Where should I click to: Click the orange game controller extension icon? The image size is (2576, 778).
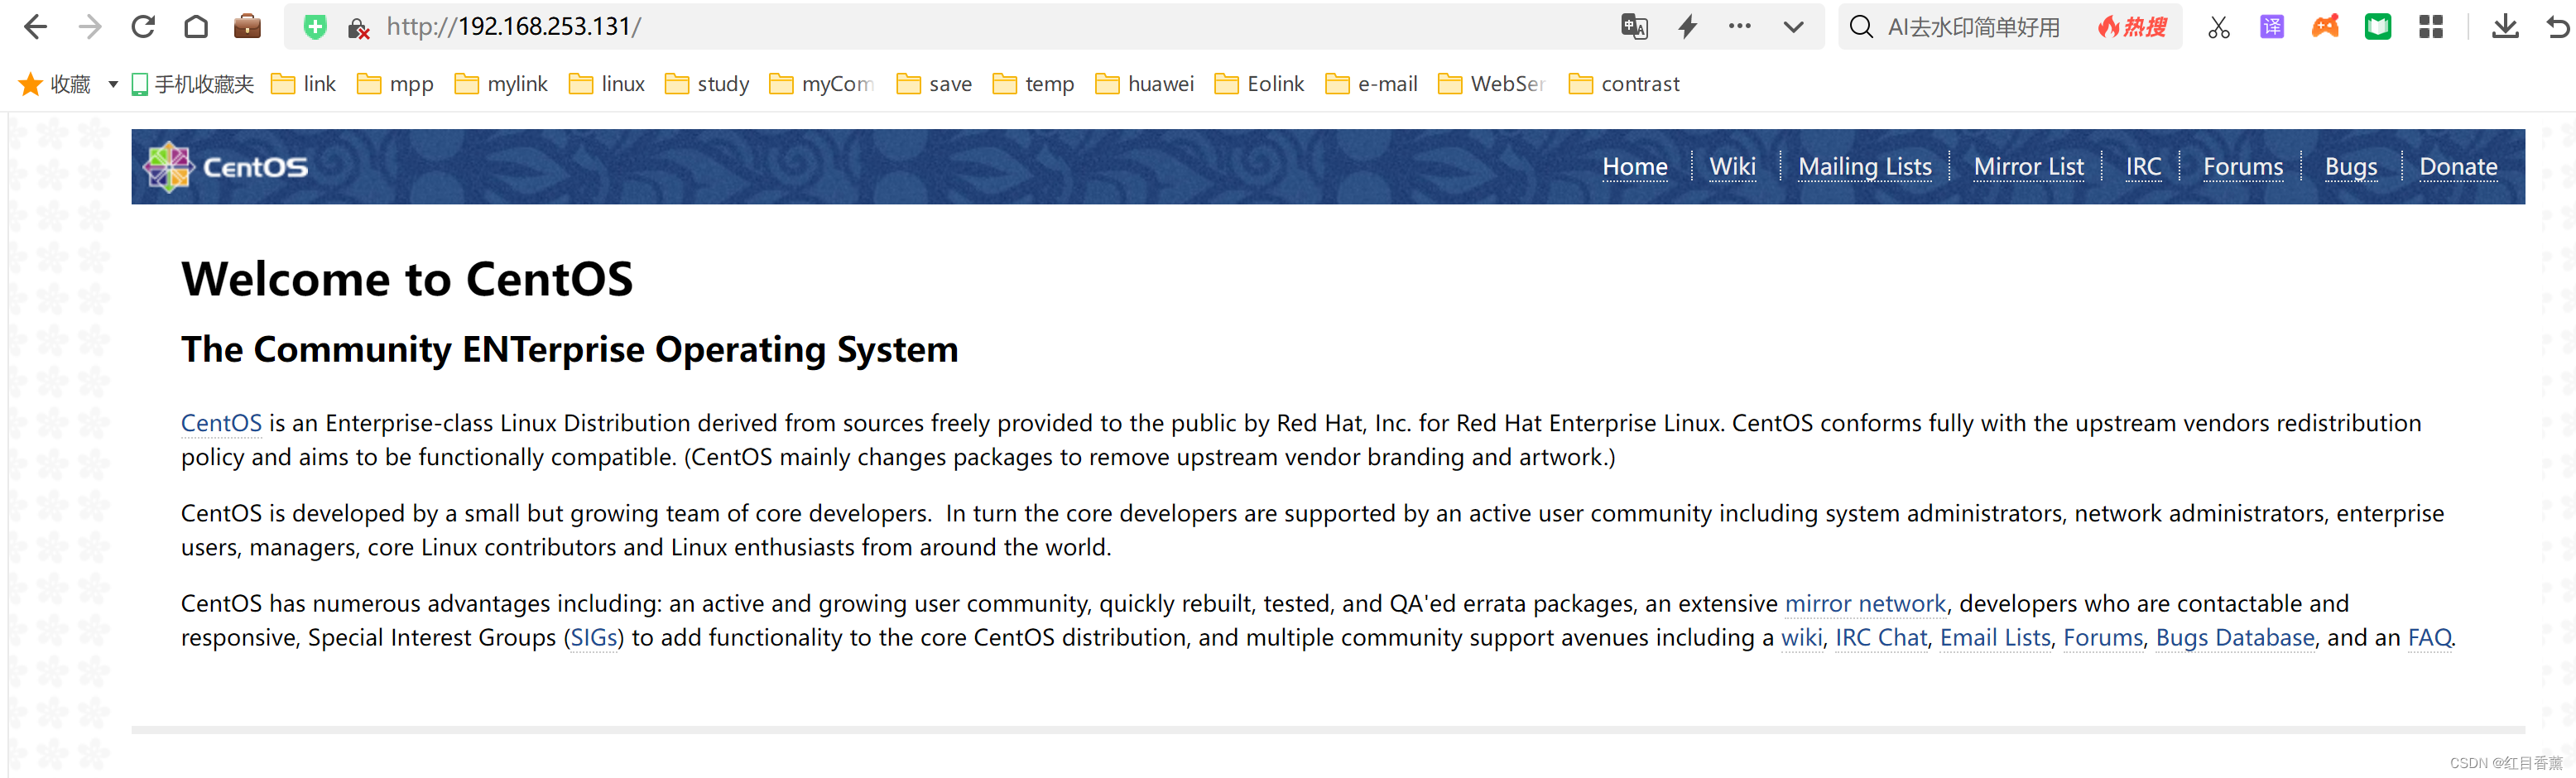pos(2325,27)
